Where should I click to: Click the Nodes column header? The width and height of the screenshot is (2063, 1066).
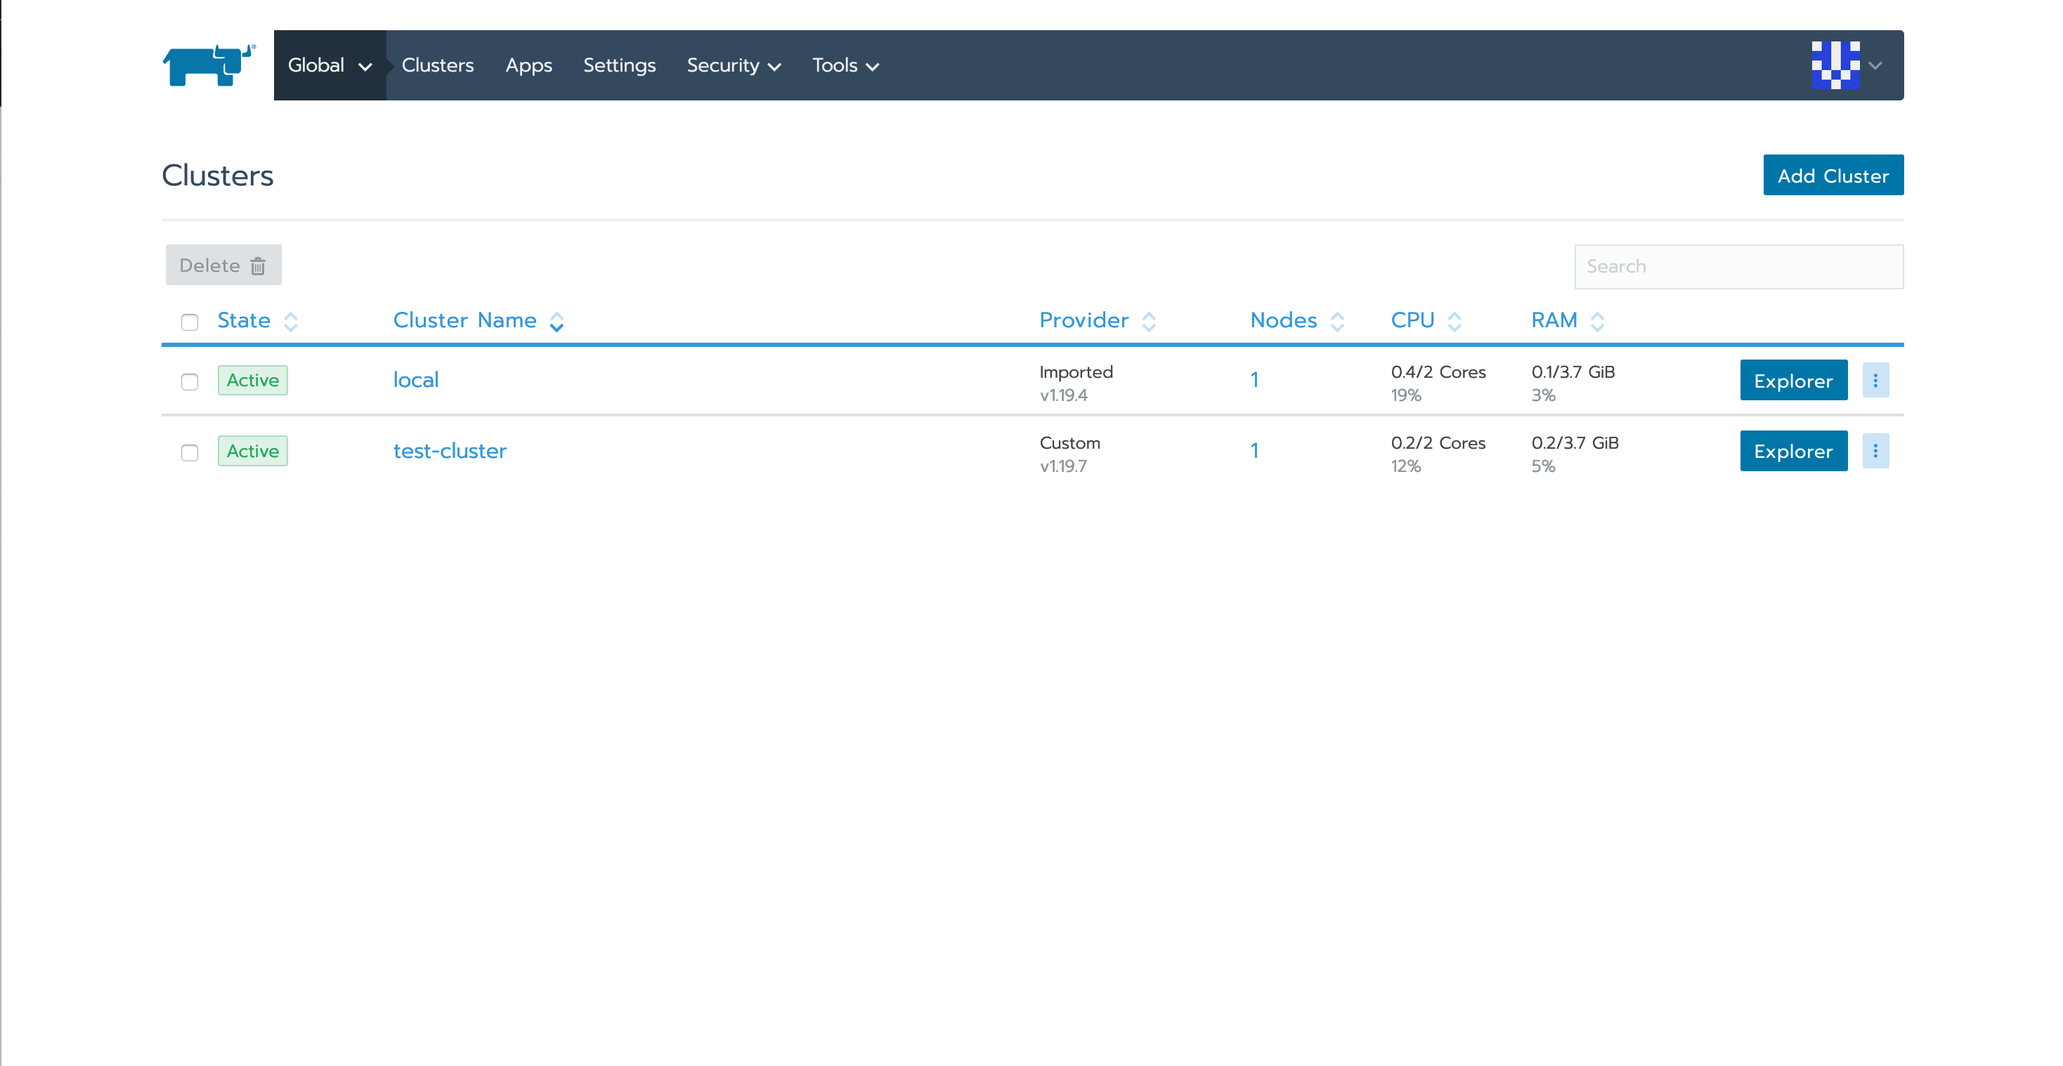tap(1283, 320)
